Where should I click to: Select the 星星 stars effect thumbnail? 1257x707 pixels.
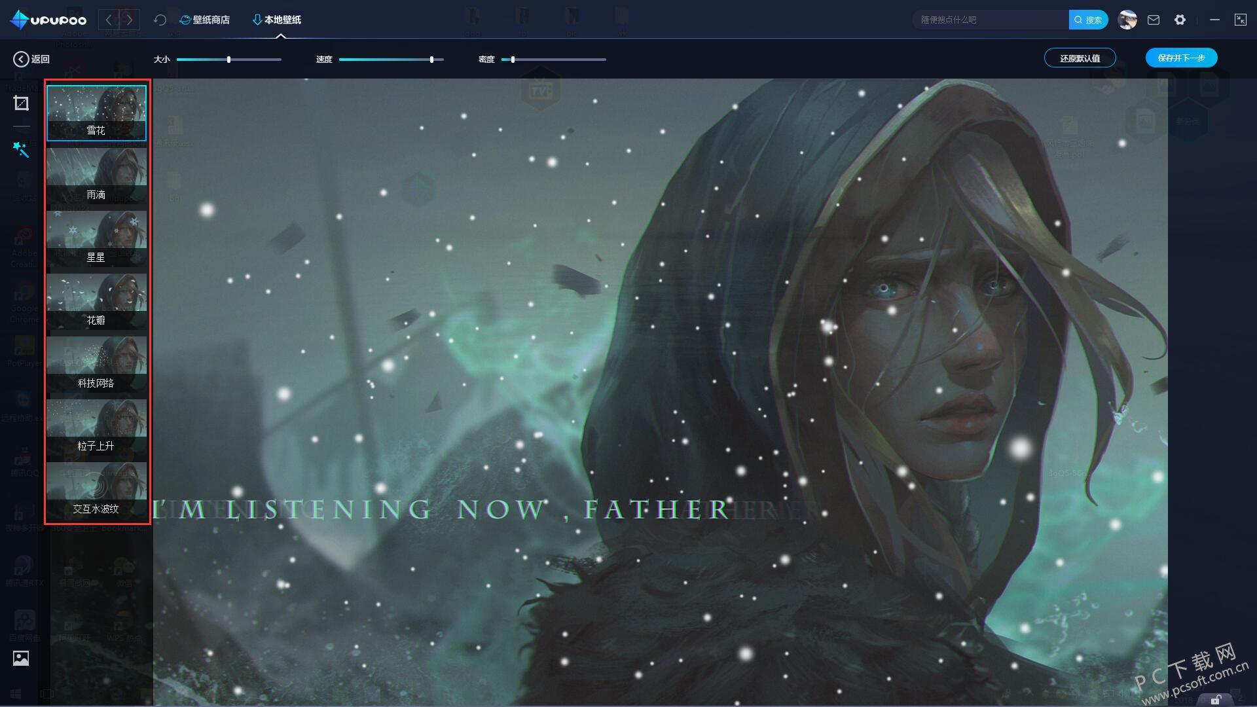pyautogui.click(x=96, y=239)
